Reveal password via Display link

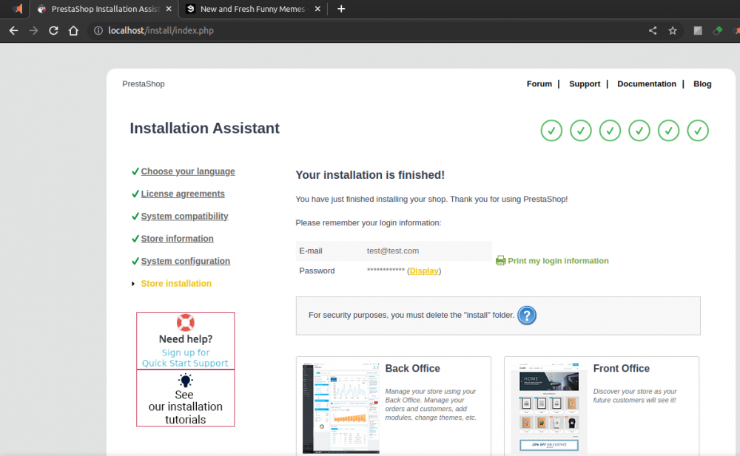(424, 271)
